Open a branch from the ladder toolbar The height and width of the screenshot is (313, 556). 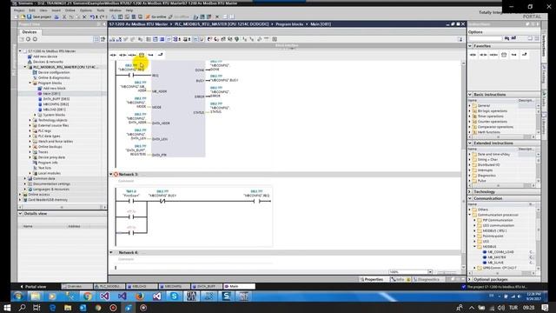point(150,55)
